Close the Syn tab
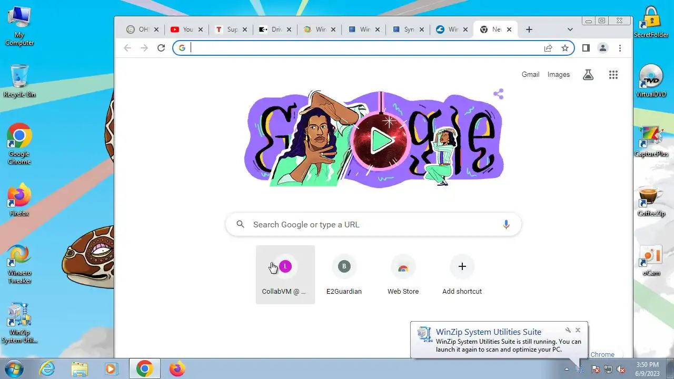The width and height of the screenshot is (674, 379). coord(421,29)
